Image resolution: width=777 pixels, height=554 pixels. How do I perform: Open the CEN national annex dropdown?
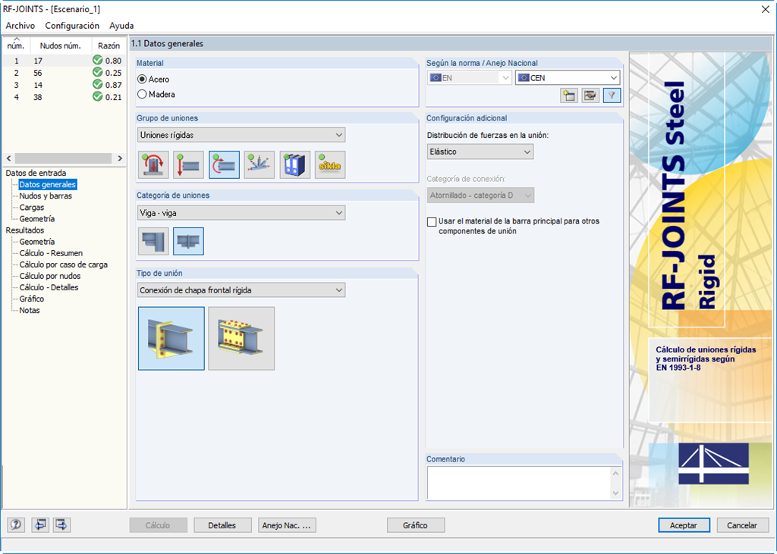pyautogui.click(x=568, y=78)
